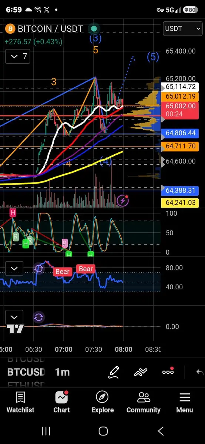205x444 pixels.
Task: Tap the VPN key status icon
Action: (160, 10)
